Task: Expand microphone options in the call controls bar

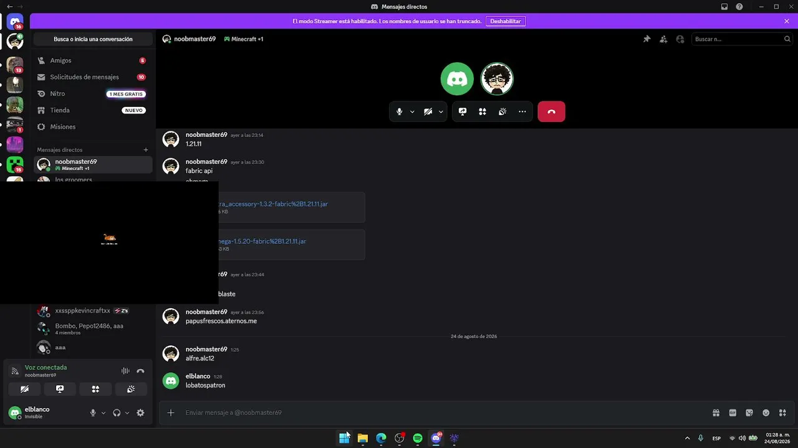Action: point(412,112)
